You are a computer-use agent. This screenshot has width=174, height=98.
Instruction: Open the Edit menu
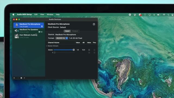tap(36, 14)
